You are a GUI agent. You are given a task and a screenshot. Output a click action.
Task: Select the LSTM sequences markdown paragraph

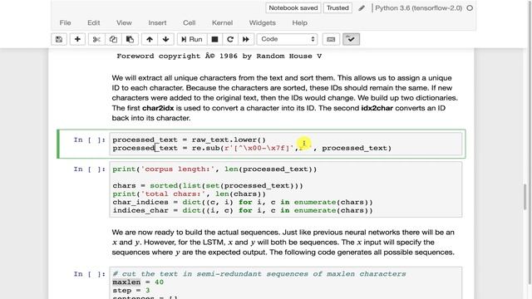283,242
